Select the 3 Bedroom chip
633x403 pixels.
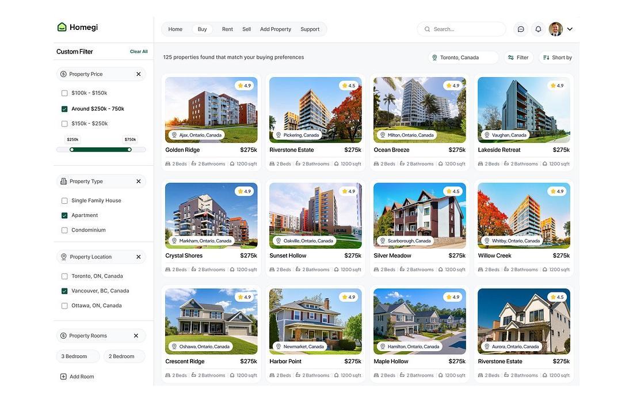point(78,356)
